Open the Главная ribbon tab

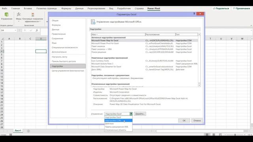15,8
